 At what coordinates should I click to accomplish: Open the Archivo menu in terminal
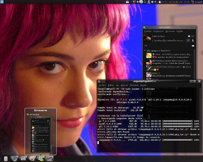[102, 85]
